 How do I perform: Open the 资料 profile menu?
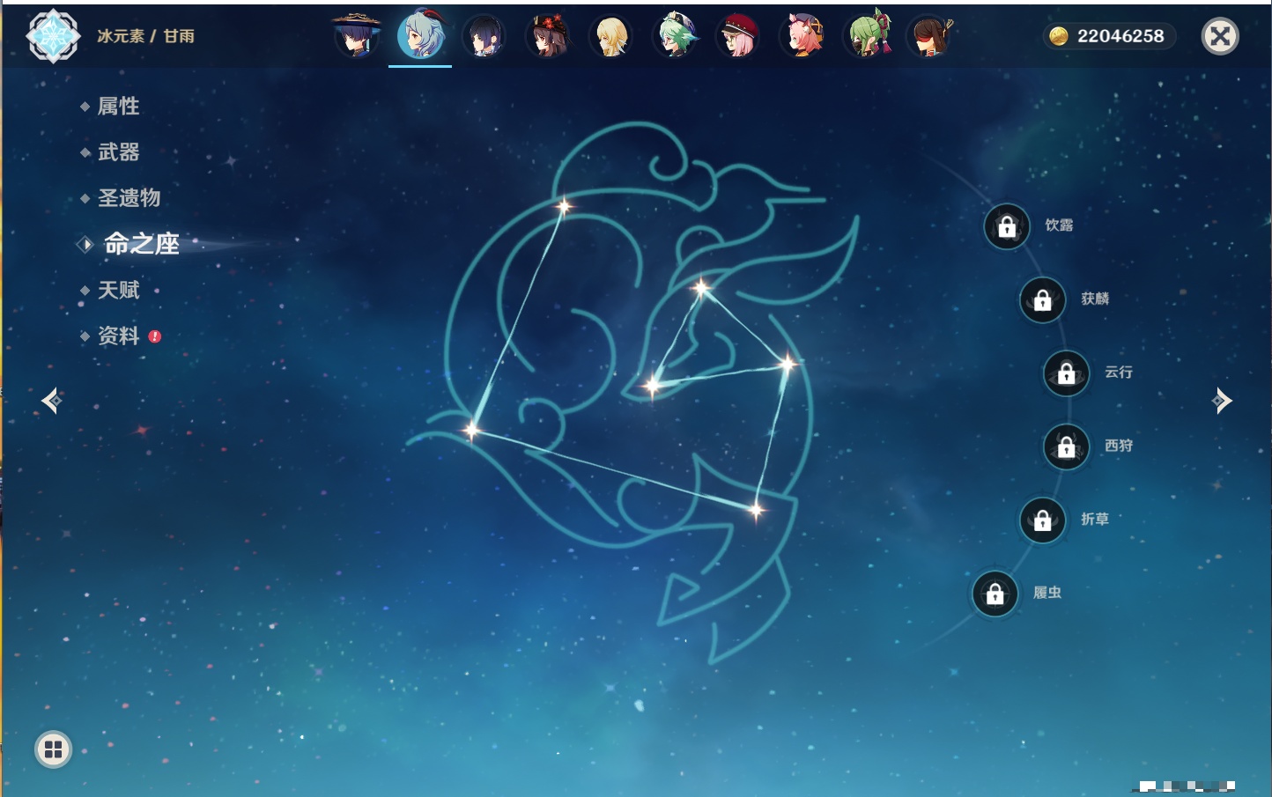click(118, 336)
